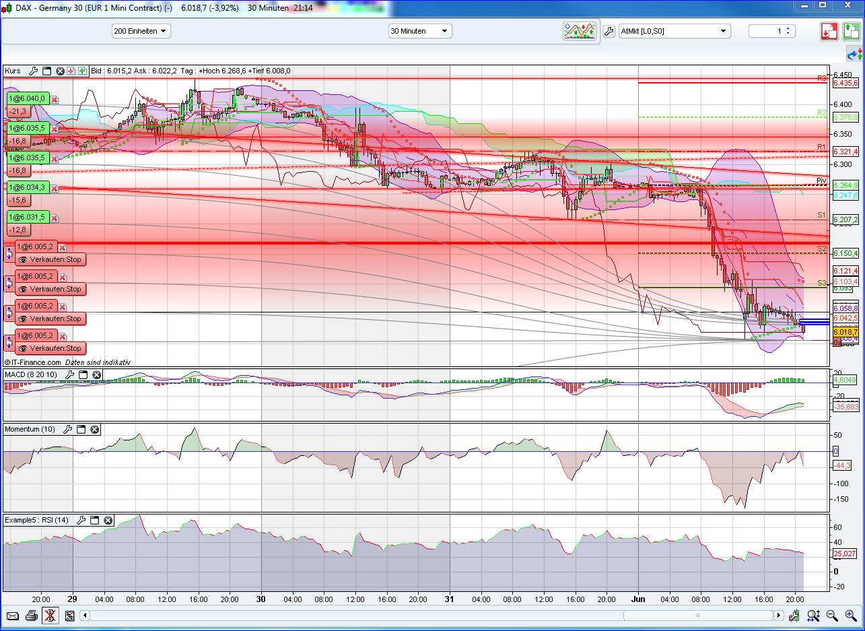This screenshot has height=631, width=865.
Task: Remove the Kurs panel with its X icon
Action: [61, 71]
